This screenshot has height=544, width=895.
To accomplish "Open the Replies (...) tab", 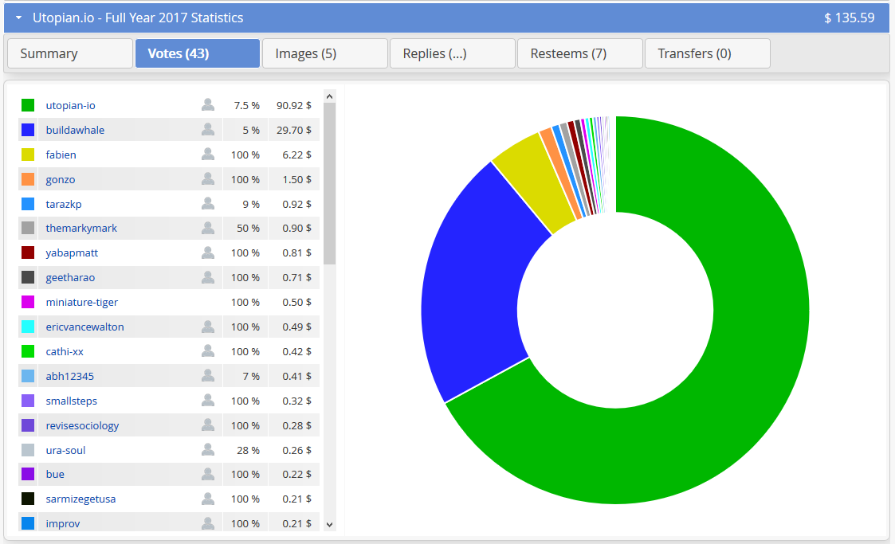I will (453, 53).
